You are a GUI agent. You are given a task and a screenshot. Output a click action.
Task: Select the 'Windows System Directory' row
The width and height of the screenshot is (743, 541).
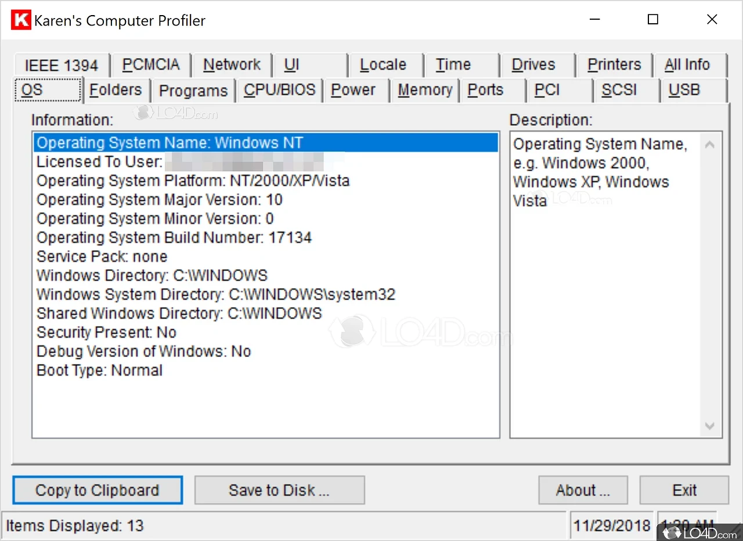click(x=266, y=294)
